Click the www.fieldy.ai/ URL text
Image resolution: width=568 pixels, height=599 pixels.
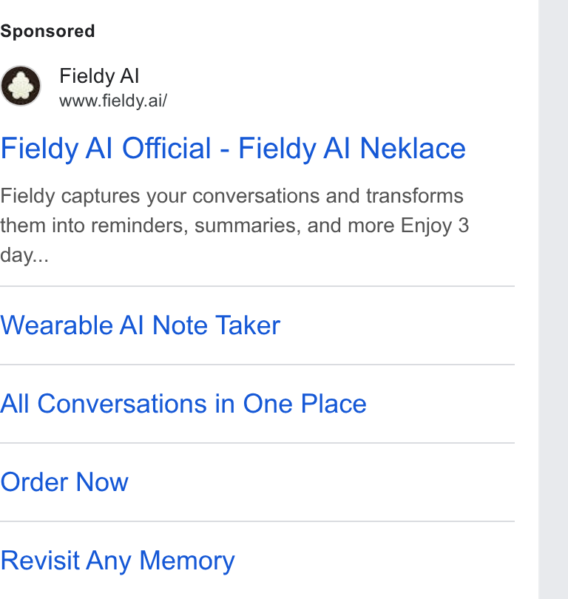[113, 101]
